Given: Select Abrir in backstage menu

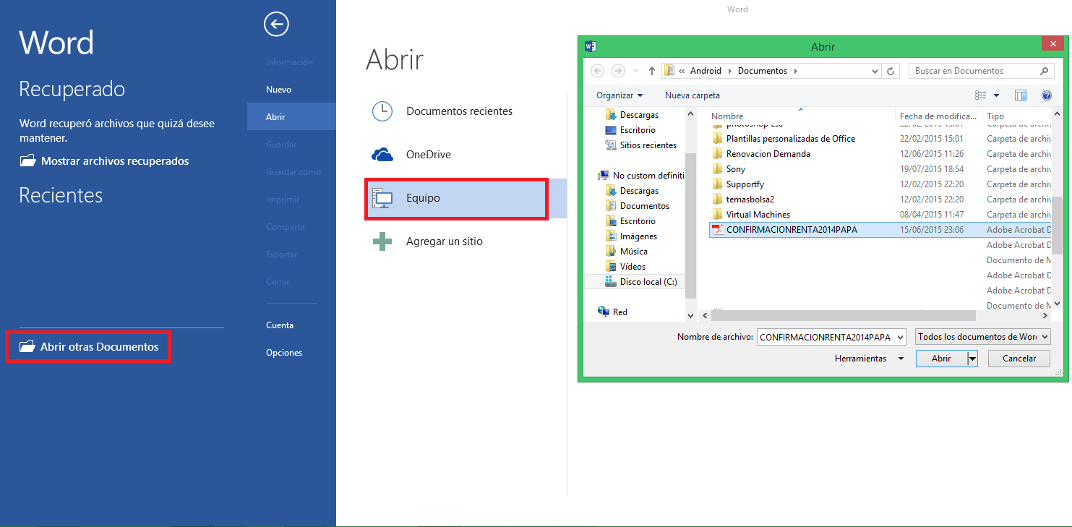Looking at the screenshot, I should point(291,117).
